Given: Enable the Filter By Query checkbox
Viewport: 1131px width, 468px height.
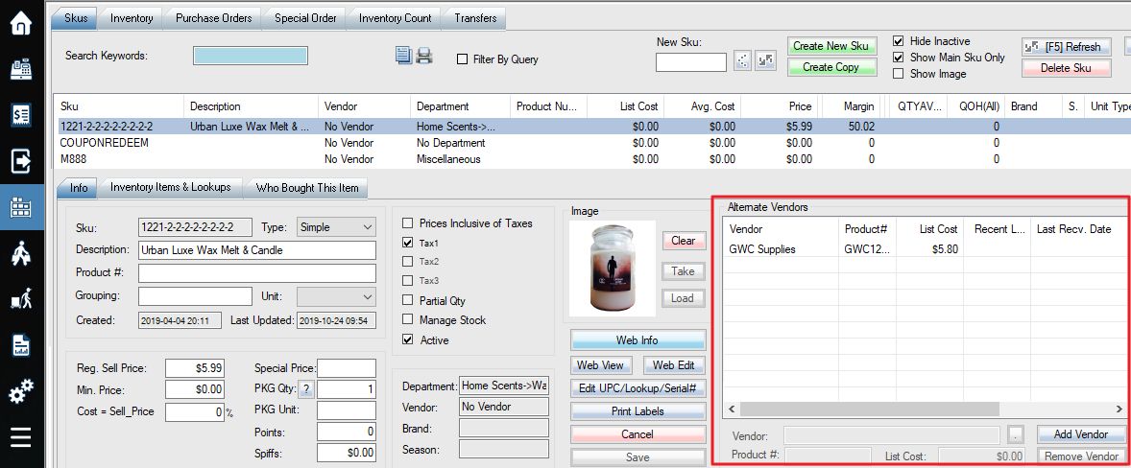Looking at the screenshot, I should point(463,59).
